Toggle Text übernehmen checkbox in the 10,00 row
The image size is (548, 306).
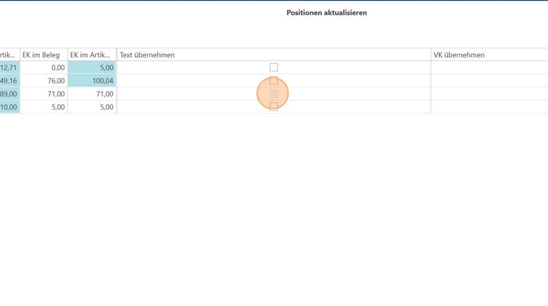pos(274,107)
